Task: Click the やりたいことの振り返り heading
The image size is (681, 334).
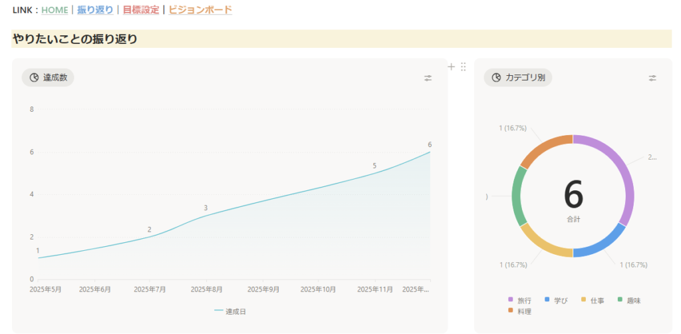Action: click(x=74, y=39)
